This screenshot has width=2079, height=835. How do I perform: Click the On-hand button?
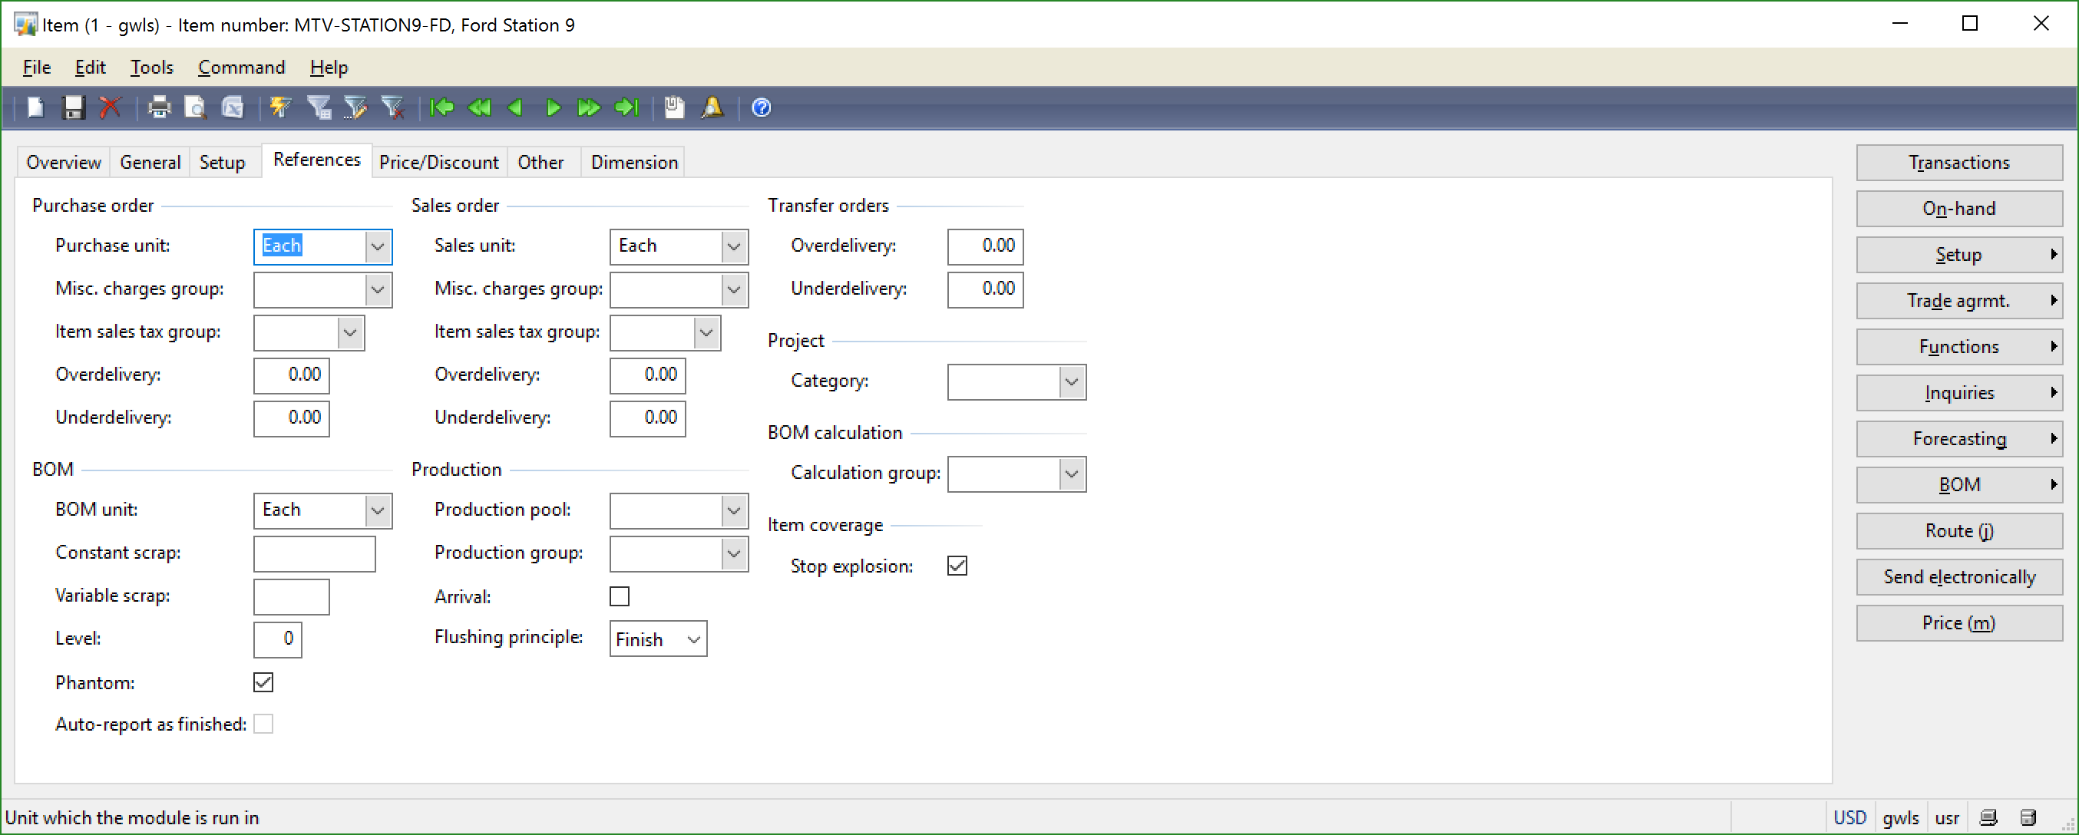(x=1958, y=208)
